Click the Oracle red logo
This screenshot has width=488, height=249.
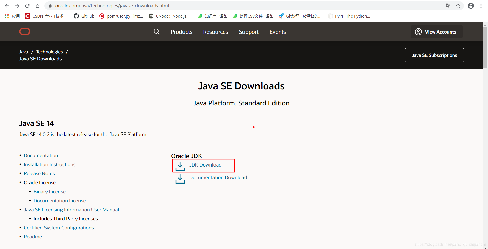click(x=25, y=31)
